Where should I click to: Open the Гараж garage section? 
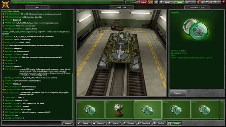[178, 2]
